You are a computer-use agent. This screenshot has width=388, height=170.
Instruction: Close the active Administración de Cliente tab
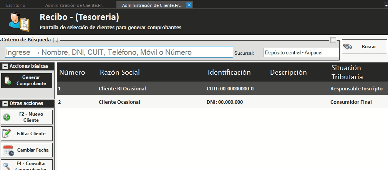189,5
